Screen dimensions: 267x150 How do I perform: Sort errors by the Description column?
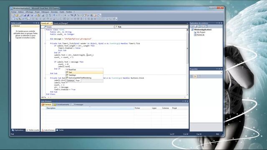click(90, 108)
